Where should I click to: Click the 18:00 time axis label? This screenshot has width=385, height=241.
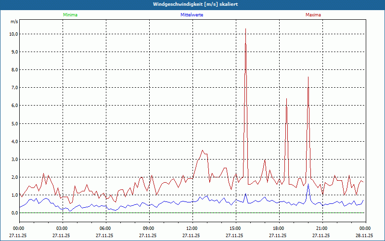(279, 228)
